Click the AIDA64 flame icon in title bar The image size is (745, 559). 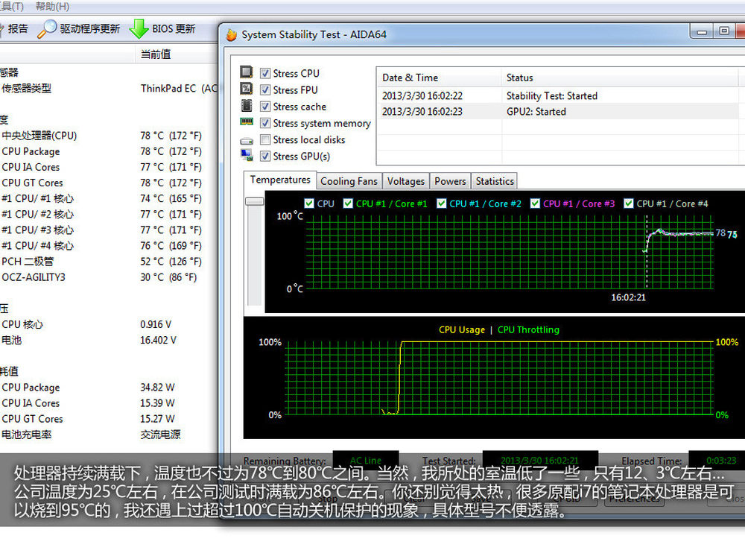(232, 35)
